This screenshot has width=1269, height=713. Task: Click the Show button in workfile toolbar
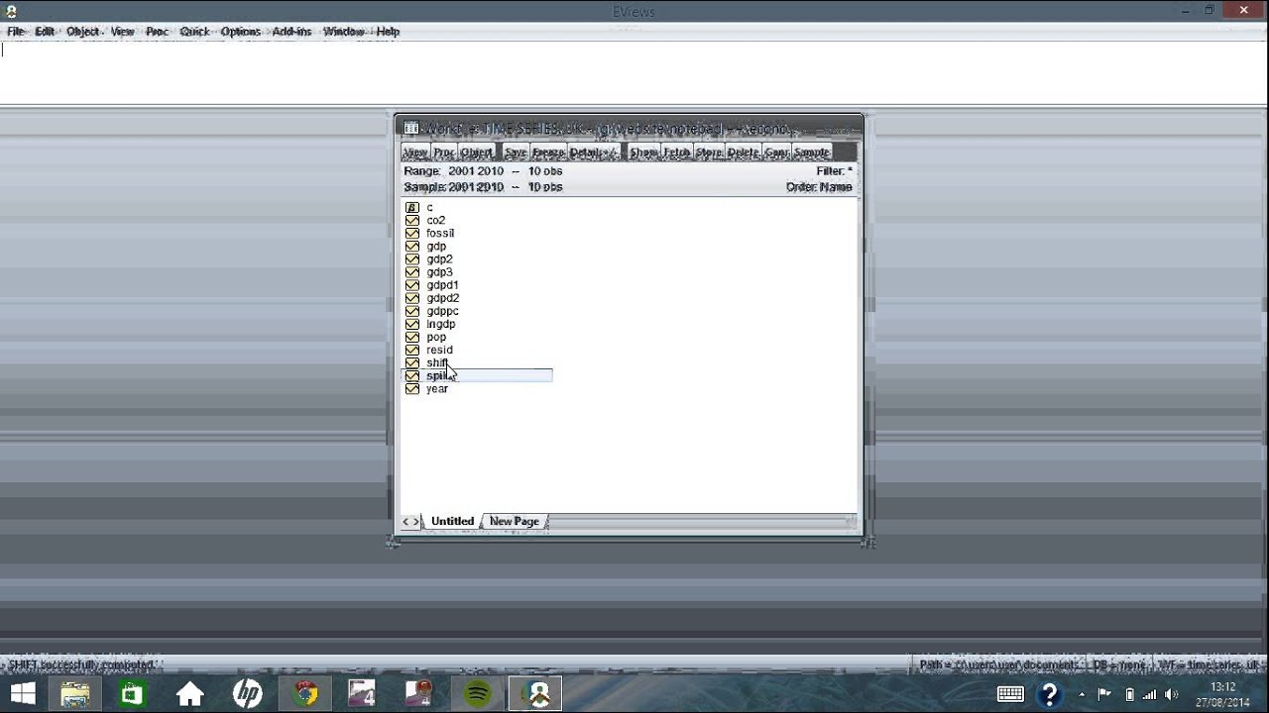[644, 152]
